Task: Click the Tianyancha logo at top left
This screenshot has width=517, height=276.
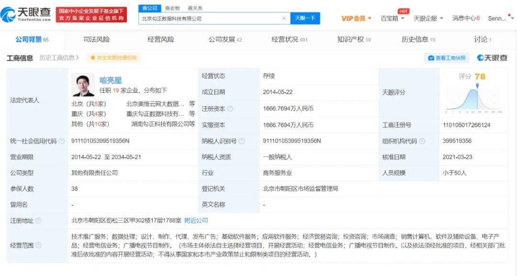Action: coord(26,14)
